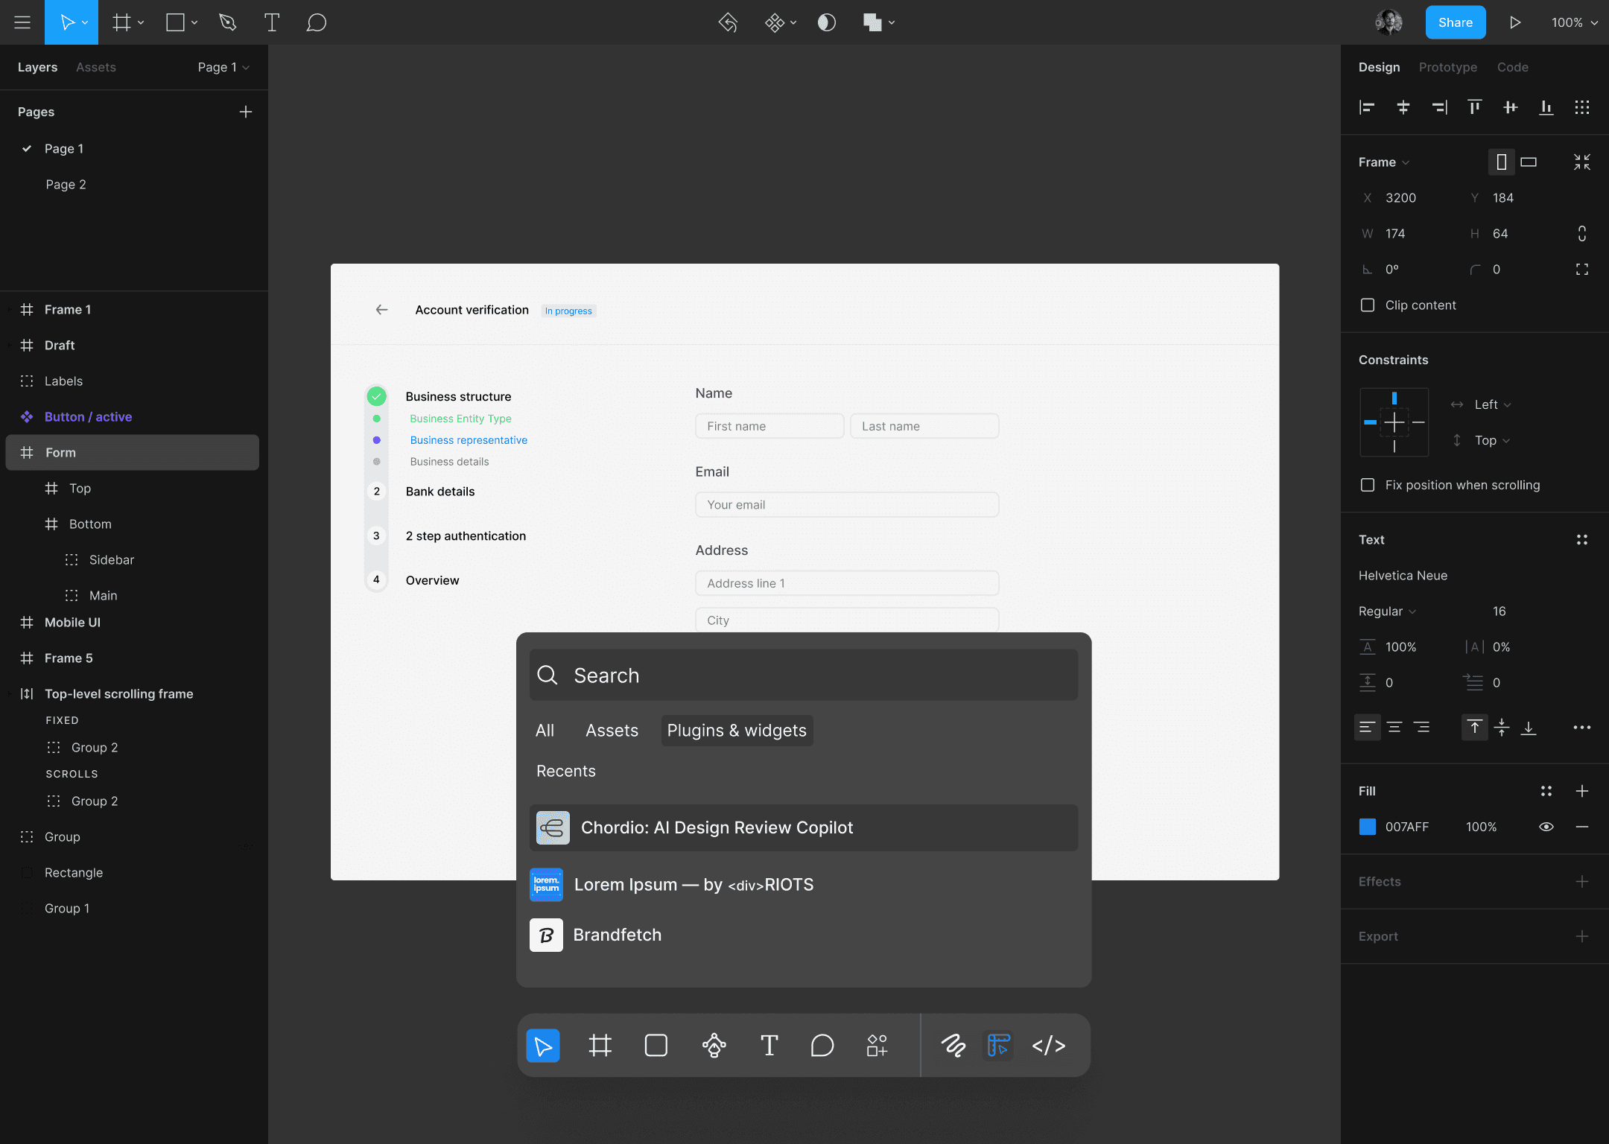
Task: Click the Present play icon
Action: pyautogui.click(x=1514, y=22)
